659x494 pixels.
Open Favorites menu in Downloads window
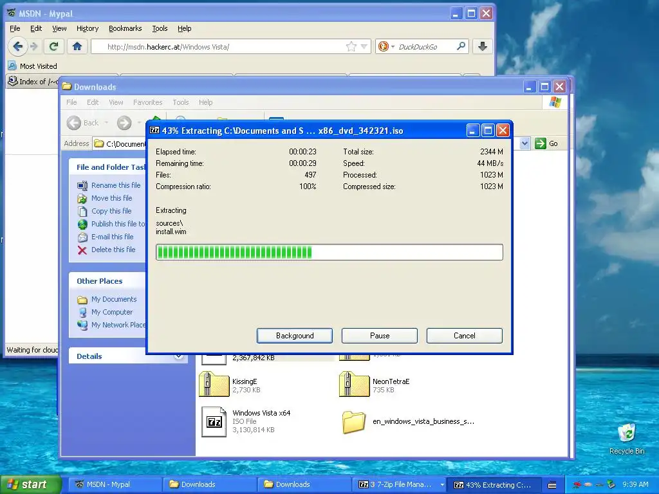[x=147, y=102]
